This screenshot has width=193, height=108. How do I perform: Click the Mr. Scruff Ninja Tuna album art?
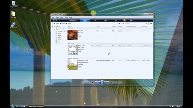72,50
